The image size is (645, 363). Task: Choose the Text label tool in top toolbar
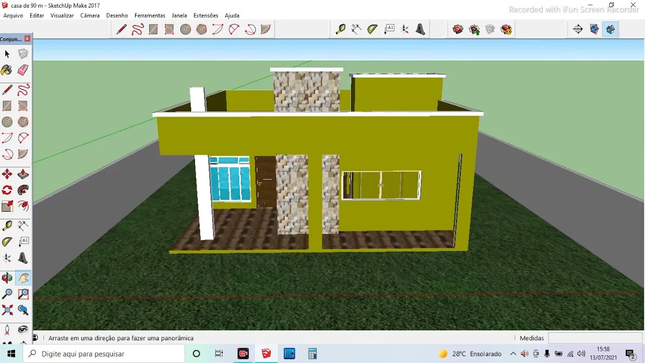pyautogui.click(x=389, y=29)
